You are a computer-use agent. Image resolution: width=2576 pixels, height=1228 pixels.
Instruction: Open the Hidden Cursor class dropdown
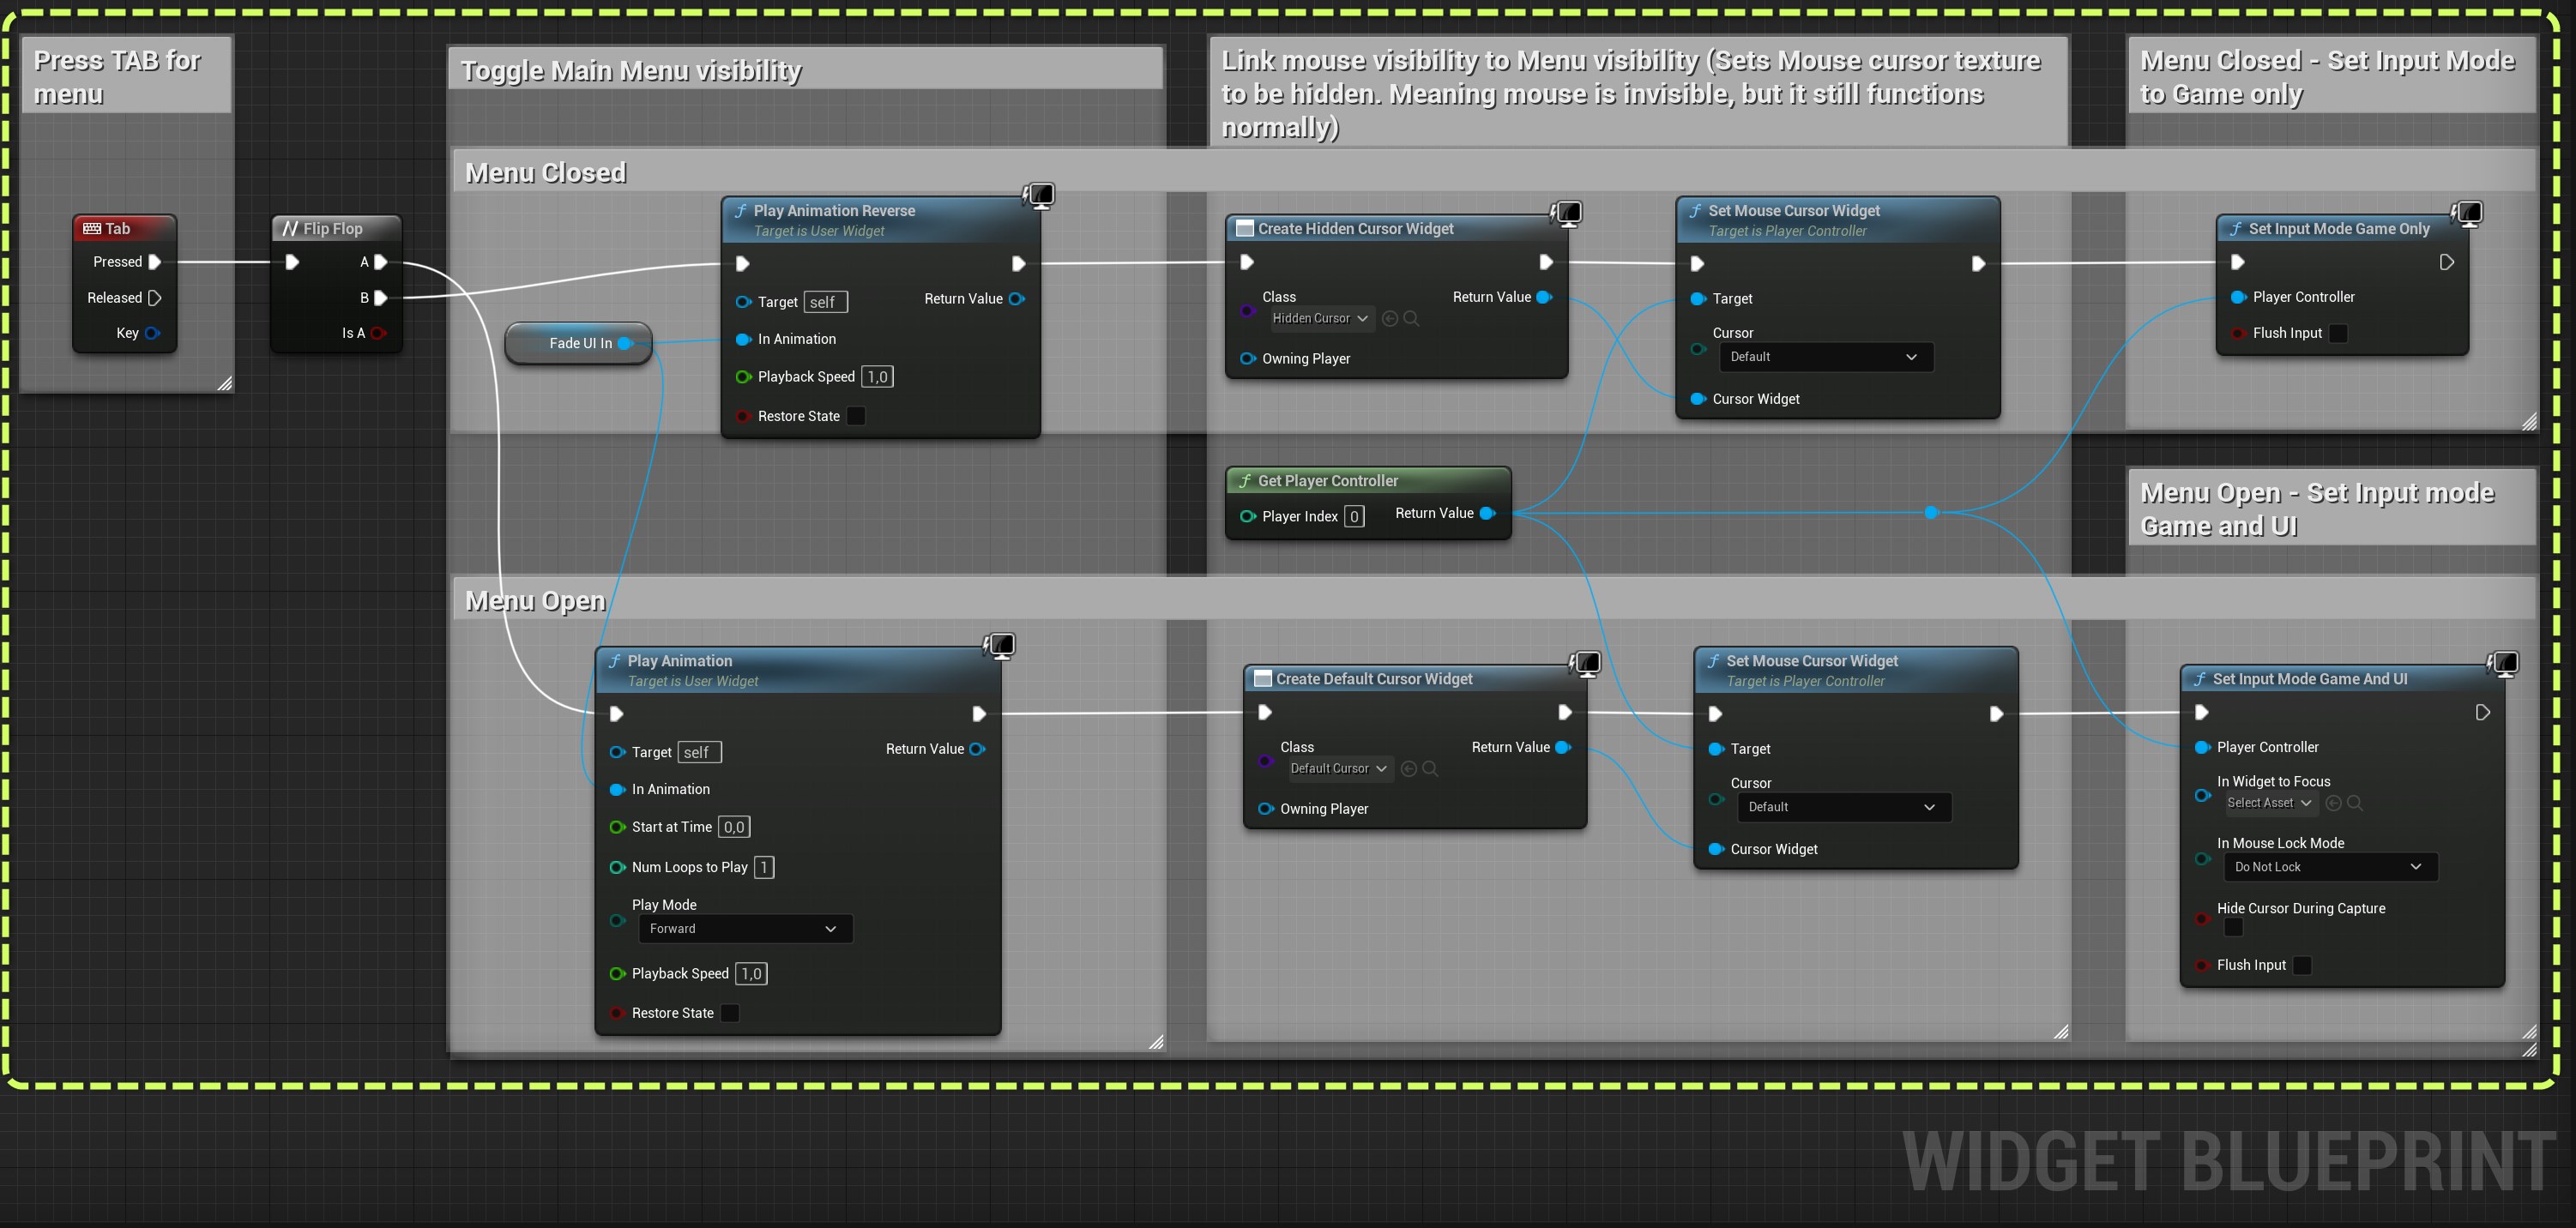click(x=1320, y=318)
